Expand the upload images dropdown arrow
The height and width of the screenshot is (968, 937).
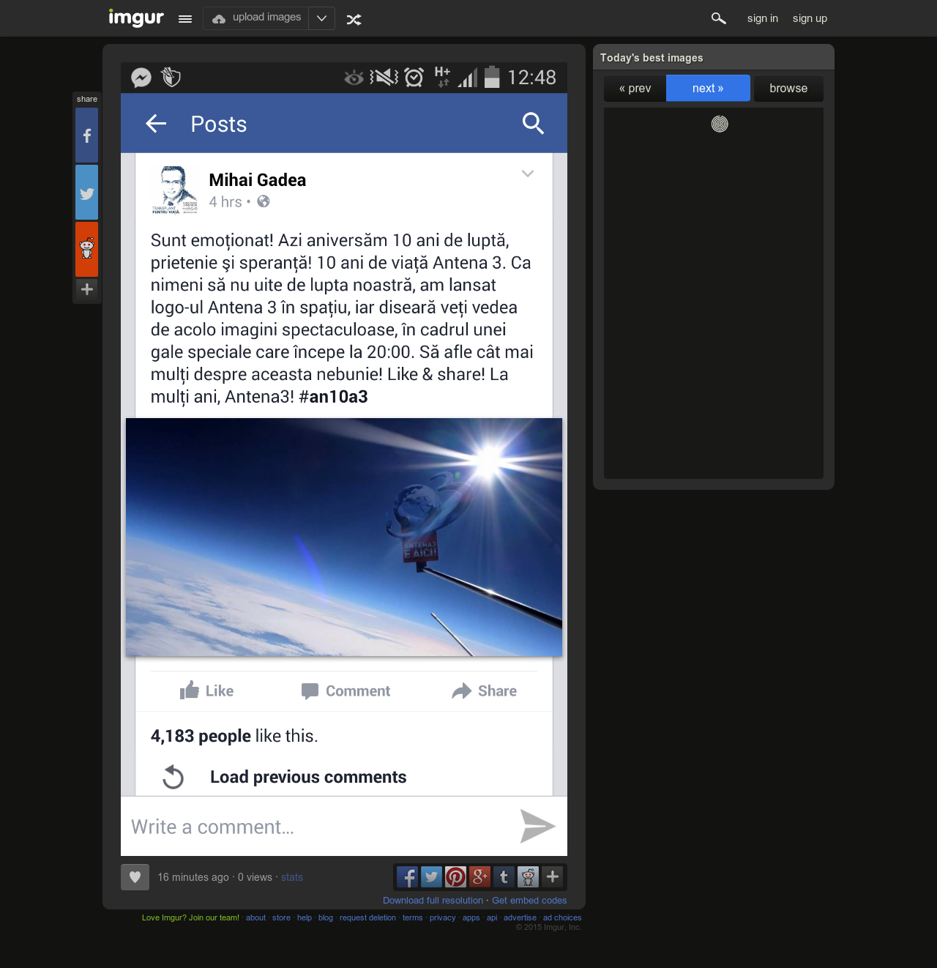[x=321, y=18]
